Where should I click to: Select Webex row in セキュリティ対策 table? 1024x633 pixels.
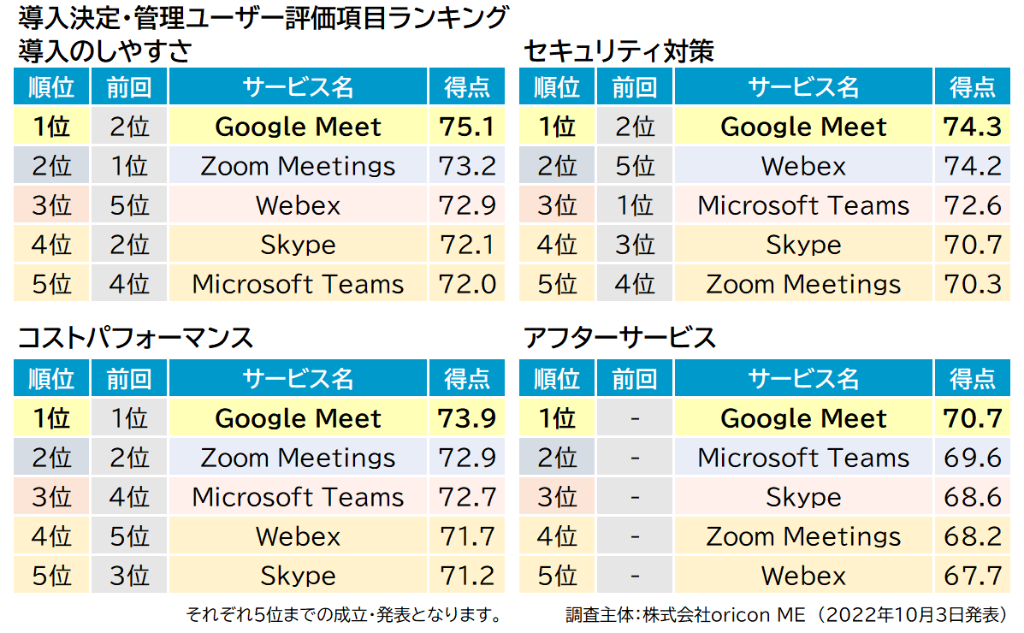pos(765,166)
